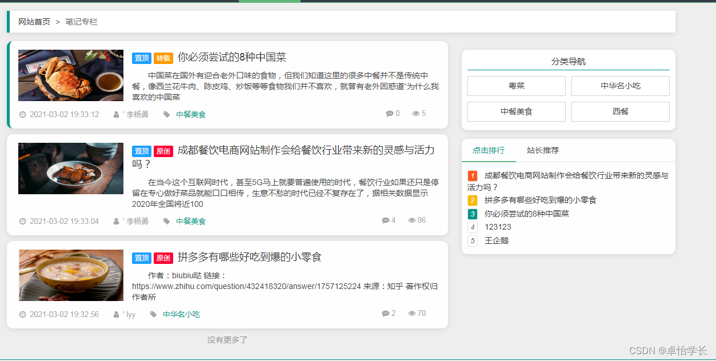Screen dimensions: 716x361
Task: Click clock icon beside 2021-03-02 19:33:12
Action: [22, 114]
